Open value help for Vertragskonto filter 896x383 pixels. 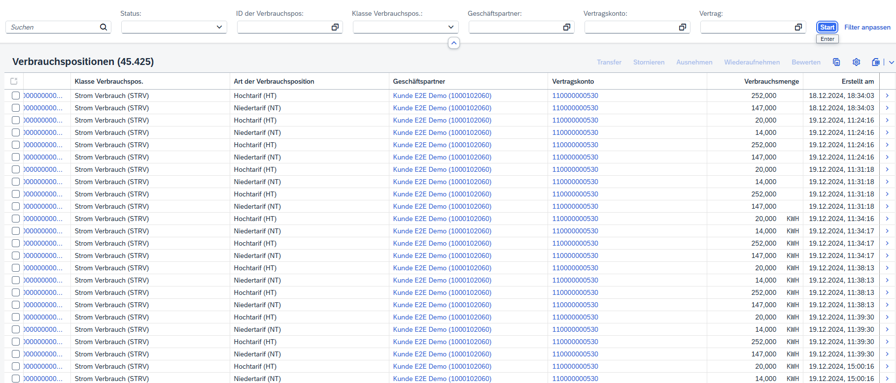[683, 27]
